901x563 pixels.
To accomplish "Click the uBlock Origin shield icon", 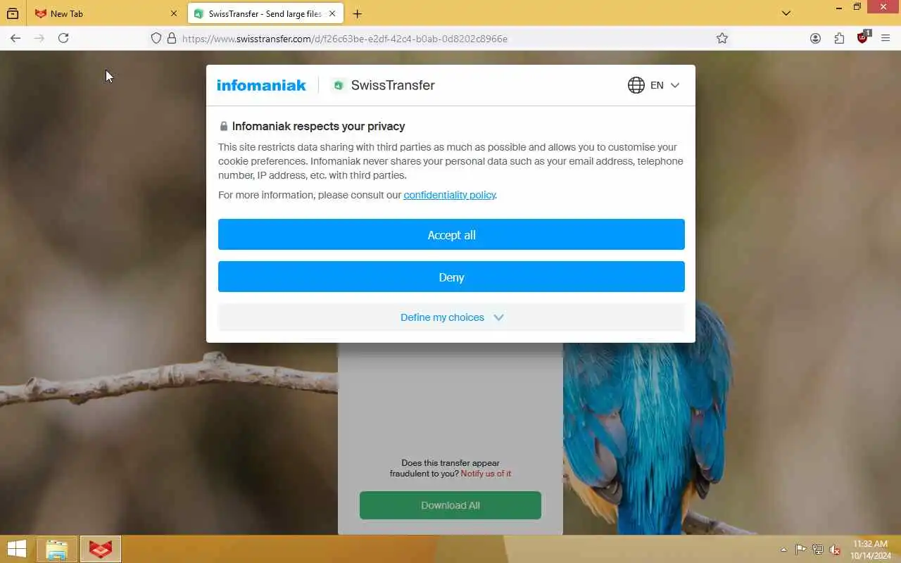I will pyautogui.click(x=863, y=37).
